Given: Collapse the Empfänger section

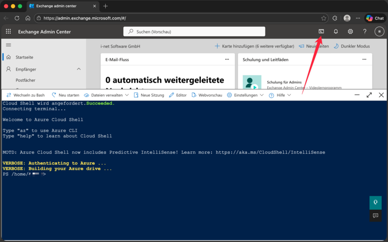Looking at the screenshot, I should 79,69.
